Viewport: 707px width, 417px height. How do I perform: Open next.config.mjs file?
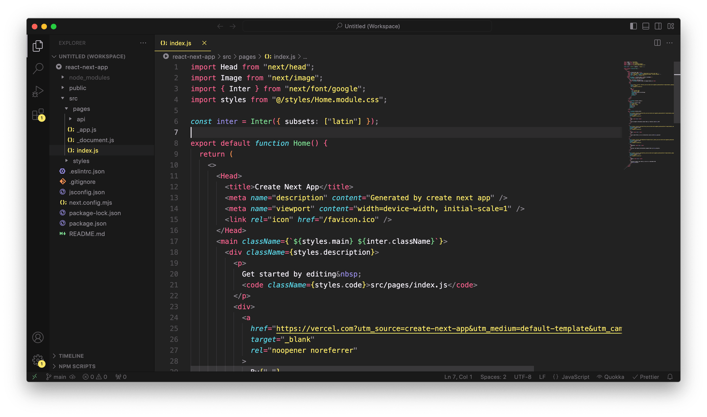(x=90, y=202)
